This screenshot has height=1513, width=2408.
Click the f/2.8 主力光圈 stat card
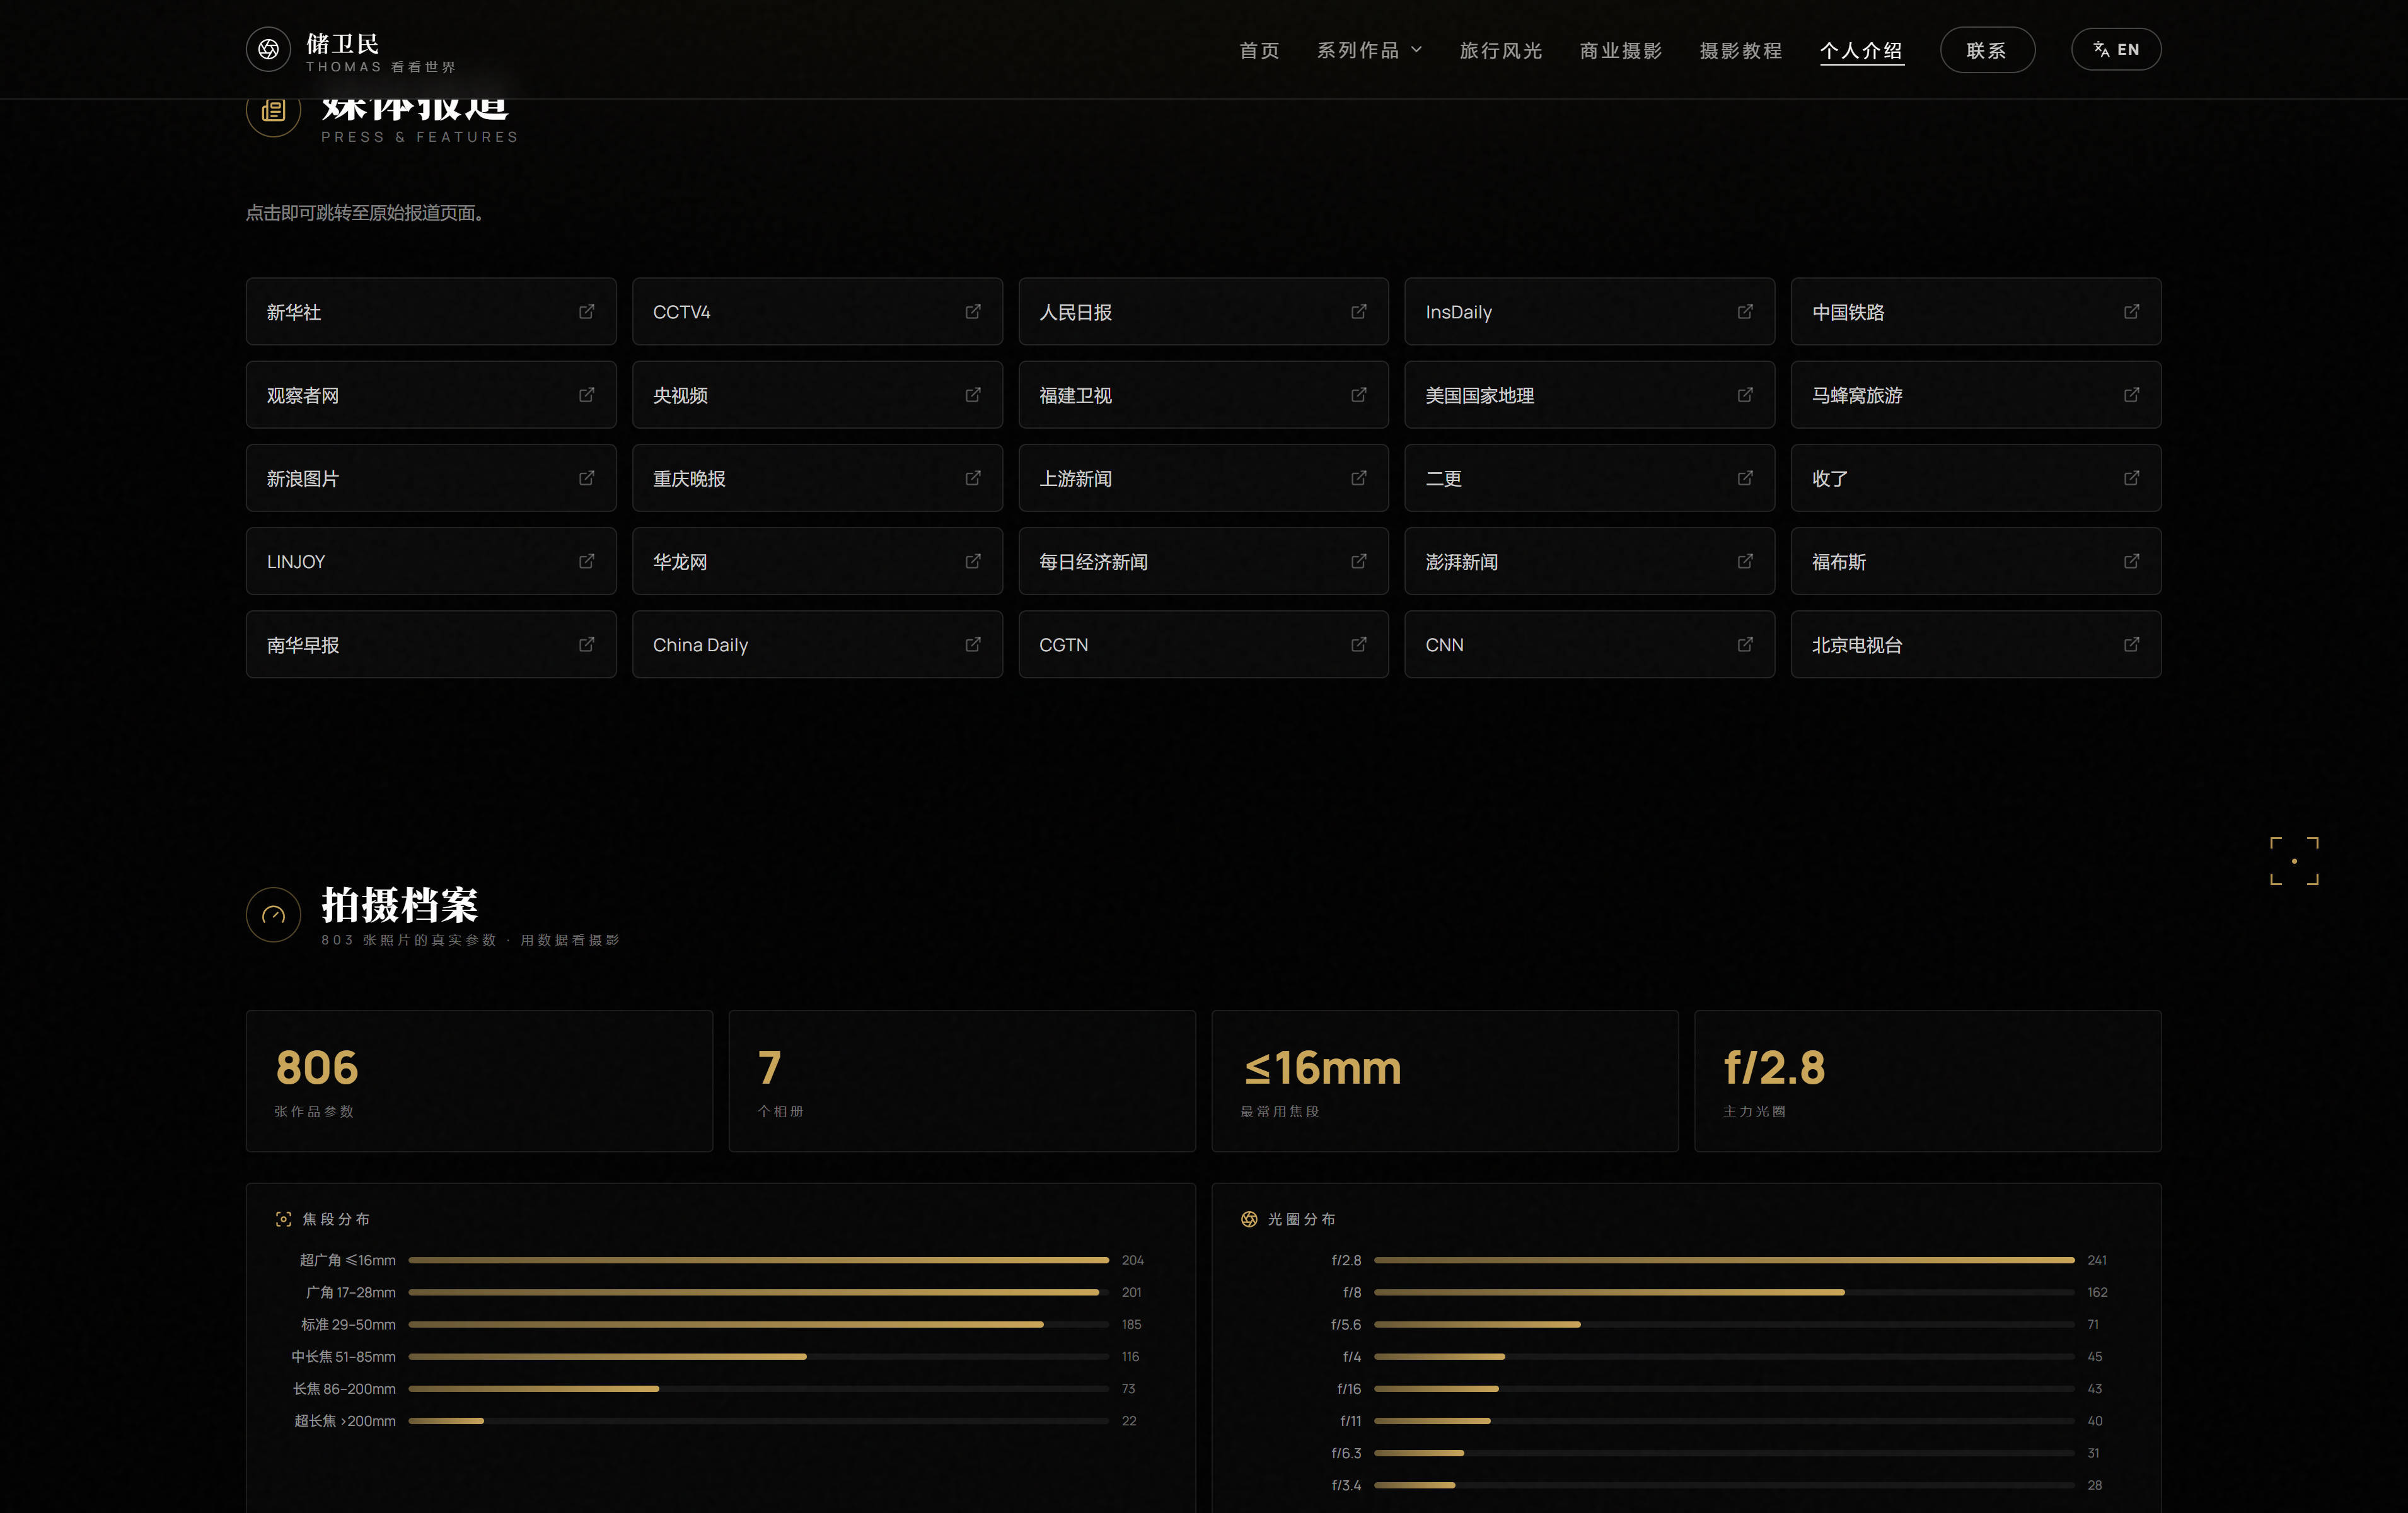coord(1928,1081)
